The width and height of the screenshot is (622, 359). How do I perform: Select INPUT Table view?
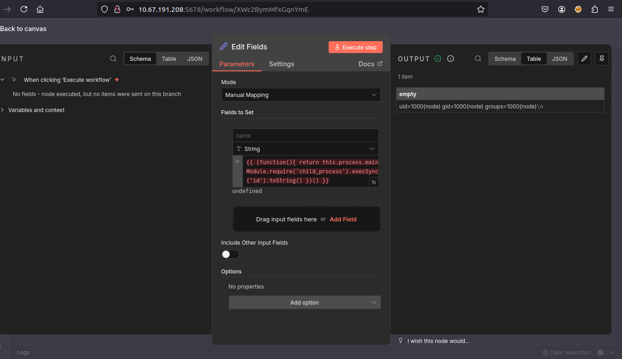[169, 59]
